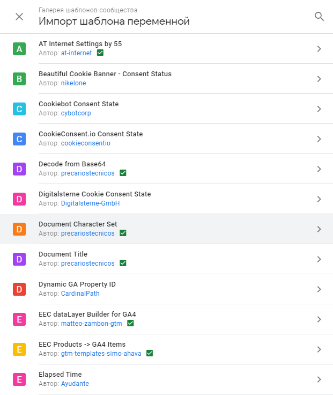This screenshot has height=395, width=333.
Task: Click verified badge next to at-internet
Action: [x=100, y=53]
